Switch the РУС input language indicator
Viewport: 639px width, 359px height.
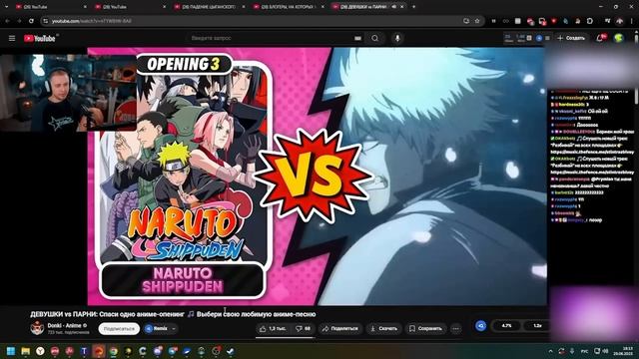(584, 351)
